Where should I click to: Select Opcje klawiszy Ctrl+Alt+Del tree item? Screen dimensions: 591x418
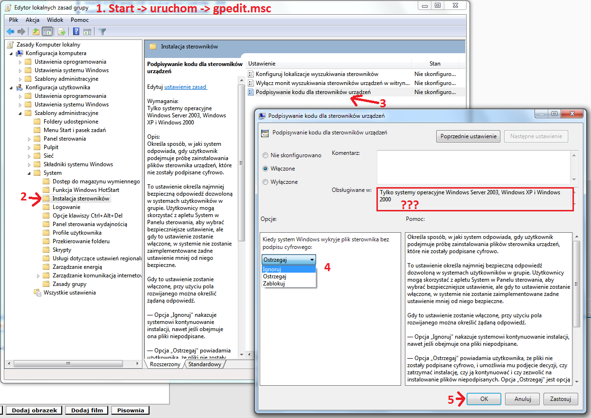pos(87,216)
